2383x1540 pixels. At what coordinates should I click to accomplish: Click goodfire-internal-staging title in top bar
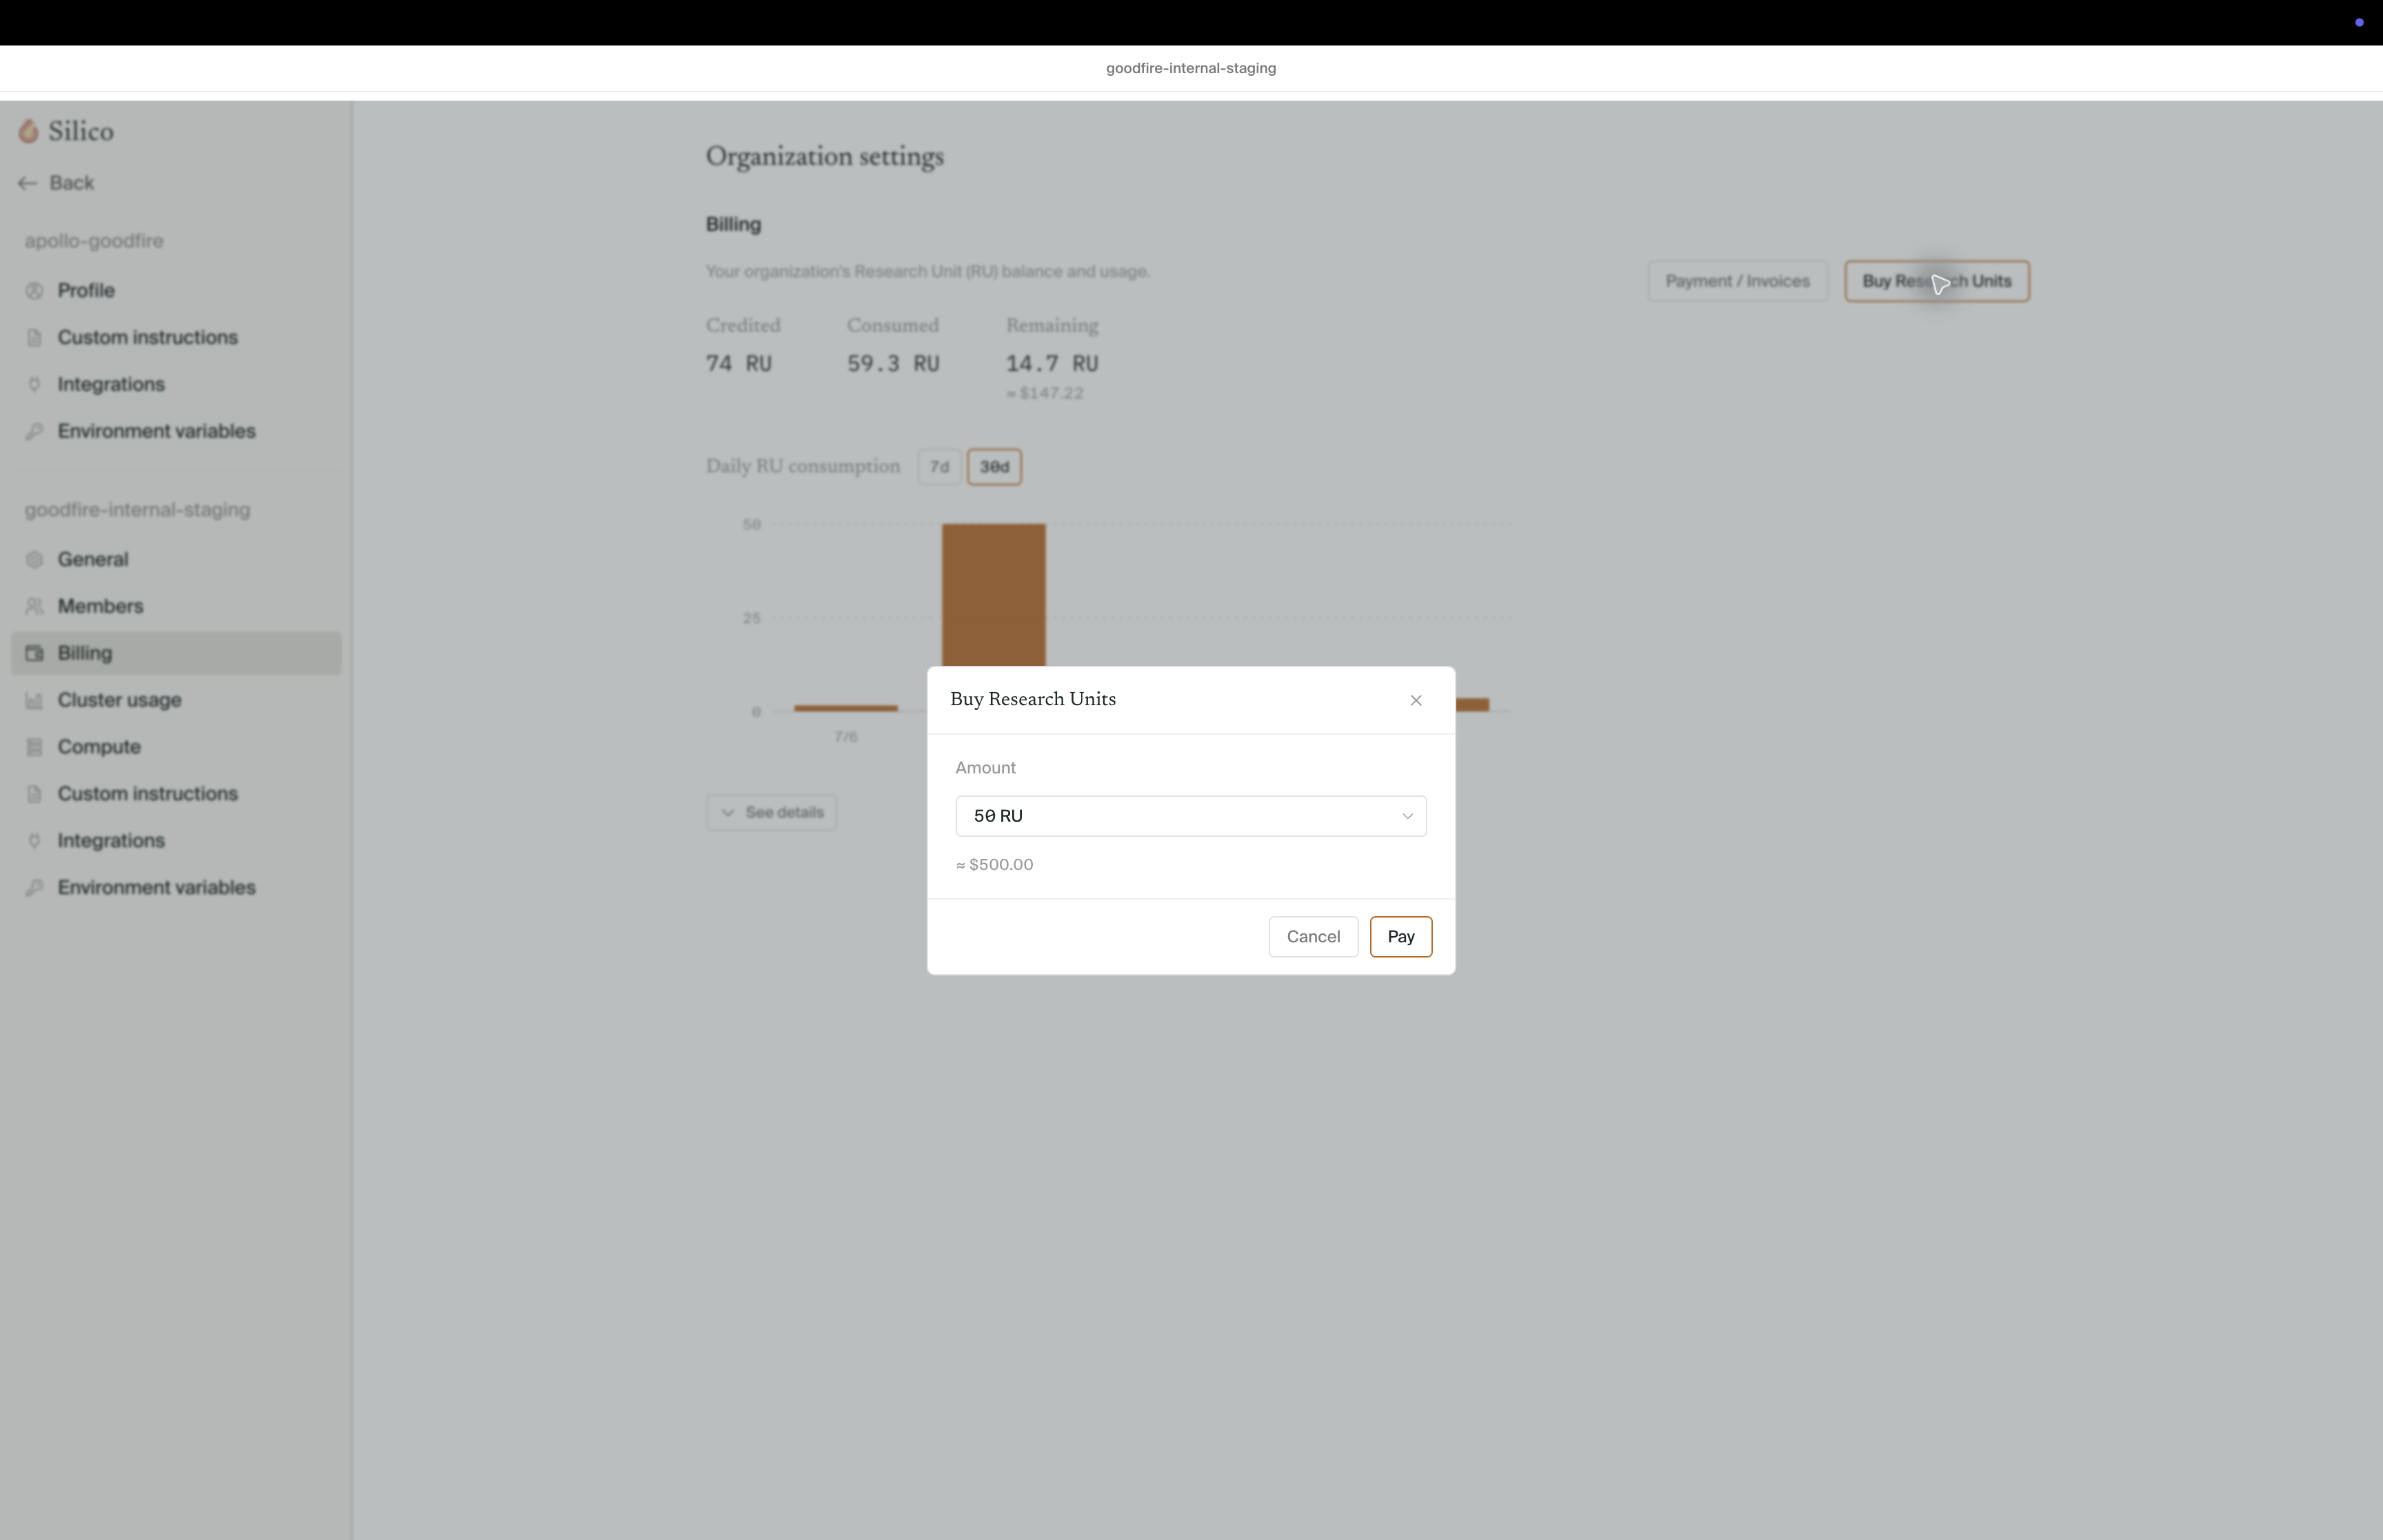[x=1191, y=68]
